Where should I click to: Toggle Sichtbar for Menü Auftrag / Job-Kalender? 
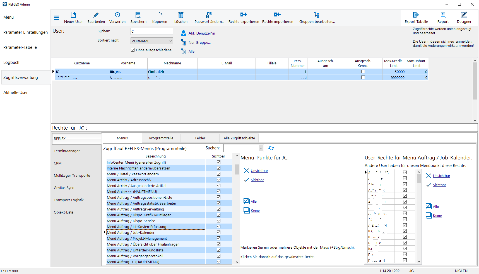click(218, 232)
